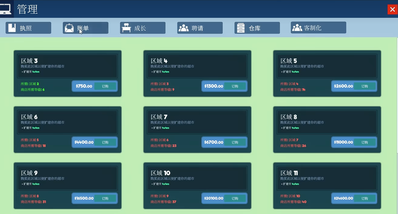Open the 执照 tab

tap(28, 28)
